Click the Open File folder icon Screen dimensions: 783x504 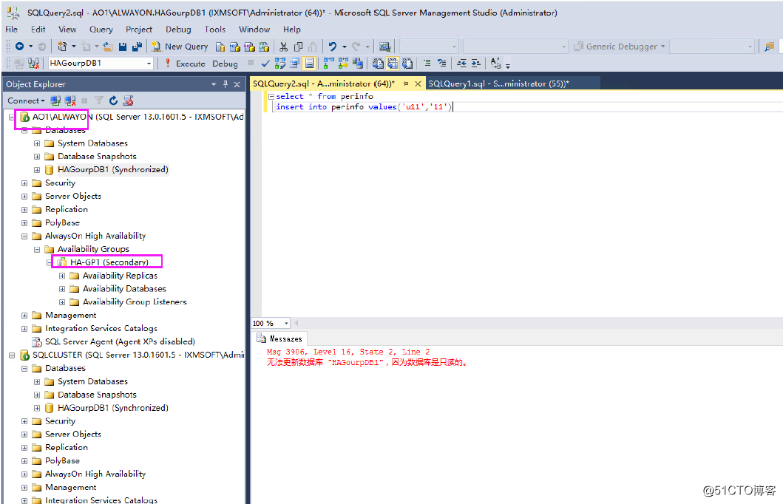(108, 47)
